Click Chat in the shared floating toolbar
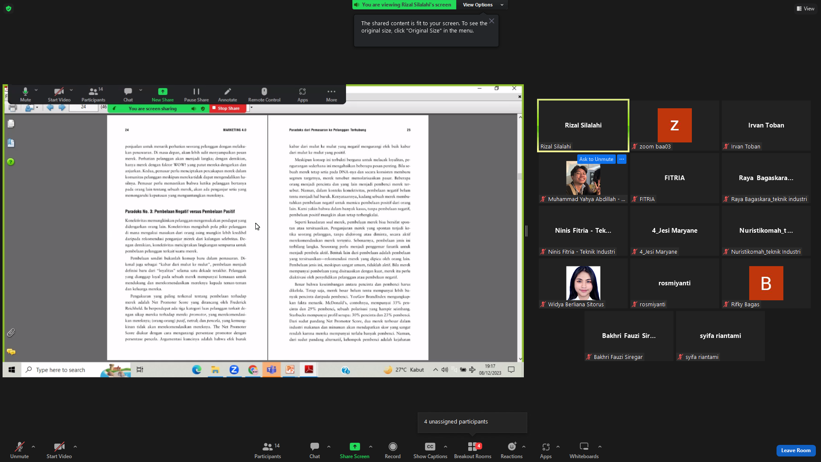Image resolution: width=821 pixels, height=462 pixels. point(128,95)
